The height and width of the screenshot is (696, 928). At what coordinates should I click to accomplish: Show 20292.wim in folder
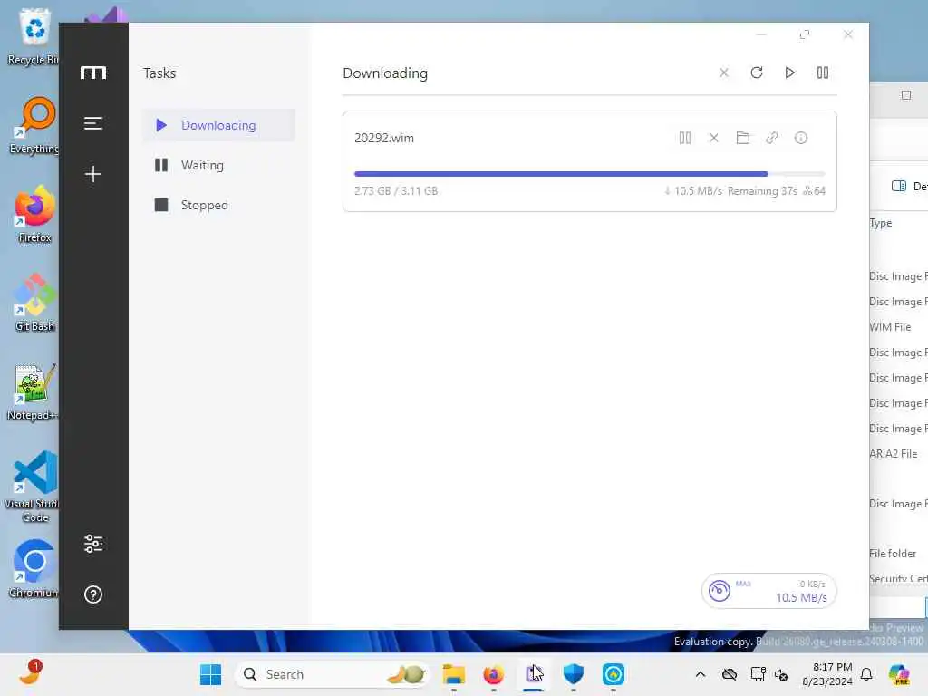pos(743,138)
